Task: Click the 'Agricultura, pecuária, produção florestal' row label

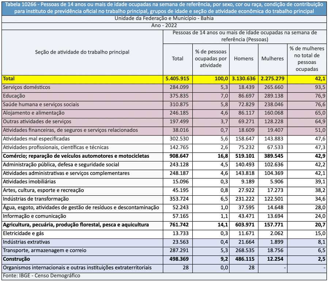Action: coord(76,225)
